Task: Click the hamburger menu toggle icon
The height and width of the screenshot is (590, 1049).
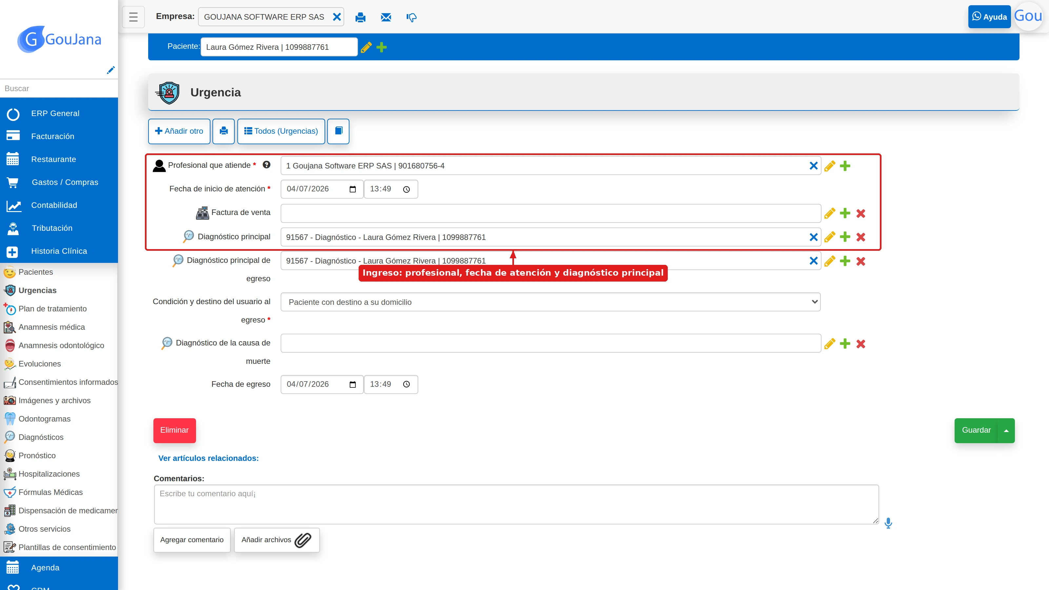Action: point(133,17)
